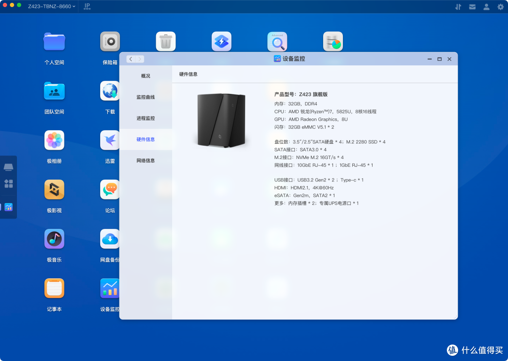The image size is (508, 361).
Task: Click the IP network icon in top bar
Action: (x=87, y=7)
